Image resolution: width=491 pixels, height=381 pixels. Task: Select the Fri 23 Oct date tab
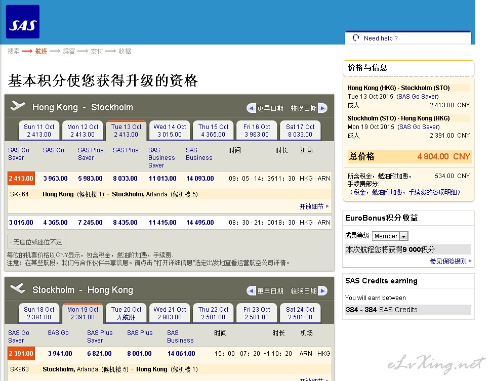click(257, 313)
